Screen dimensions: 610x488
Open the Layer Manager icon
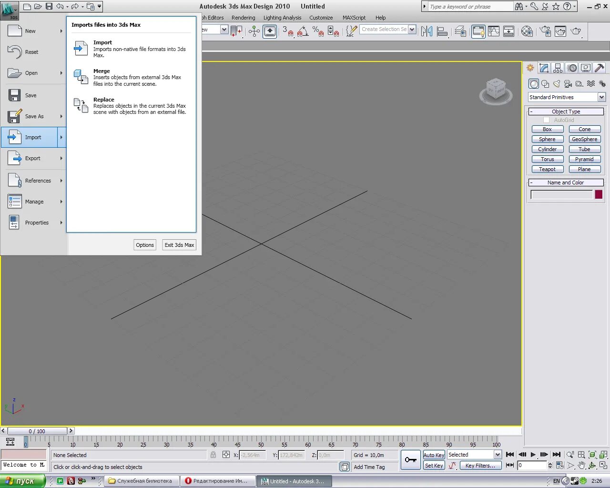461,31
